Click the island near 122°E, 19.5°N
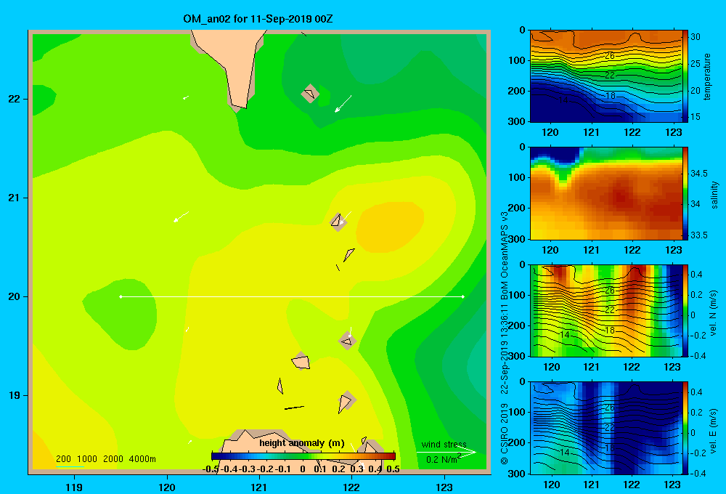 pos(347,341)
